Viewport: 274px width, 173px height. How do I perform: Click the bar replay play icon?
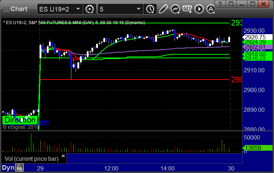tap(199, 9)
